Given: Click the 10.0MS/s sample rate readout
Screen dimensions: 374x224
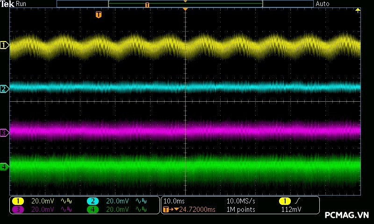Looking at the screenshot, I should [241, 201].
